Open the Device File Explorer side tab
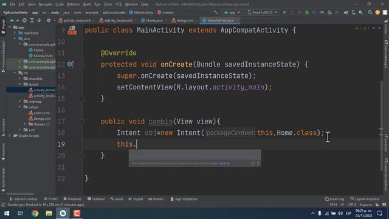 pyautogui.click(x=386, y=175)
